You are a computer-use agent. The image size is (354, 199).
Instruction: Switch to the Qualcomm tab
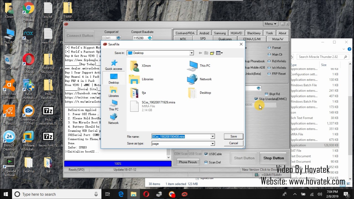[225, 39]
